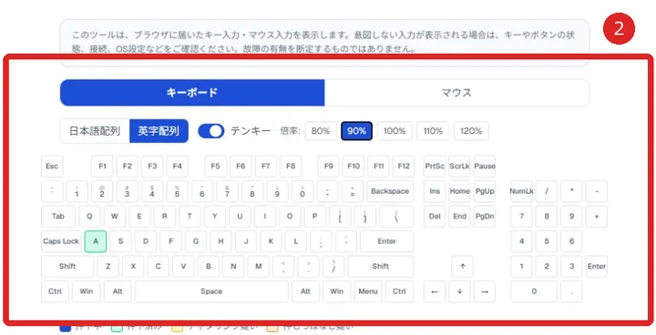Click the main Enter key
Viewport: 656px width, 335px height.
(x=386, y=241)
